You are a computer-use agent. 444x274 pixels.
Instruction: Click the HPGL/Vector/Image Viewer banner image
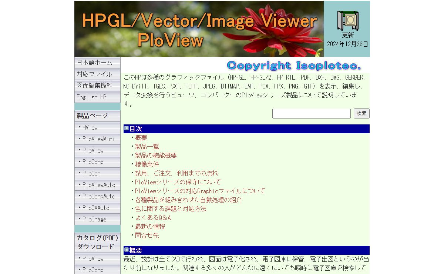(x=199, y=29)
